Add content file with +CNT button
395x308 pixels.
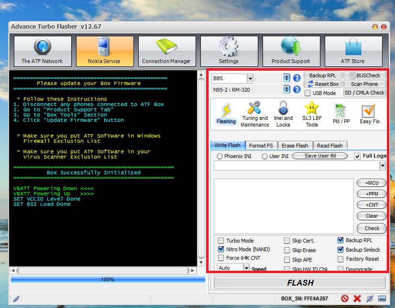[372, 205]
